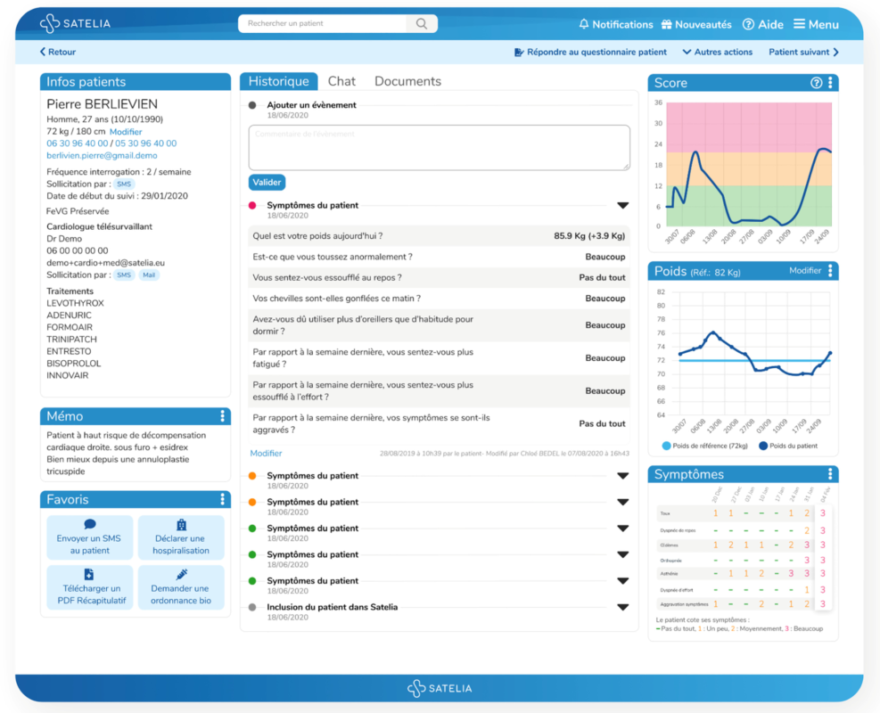Click Patient suivant link text

pos(799,53)
